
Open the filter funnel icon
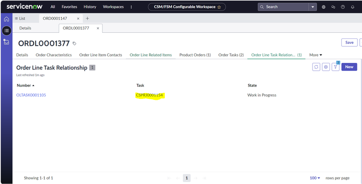tap(335, 67)
